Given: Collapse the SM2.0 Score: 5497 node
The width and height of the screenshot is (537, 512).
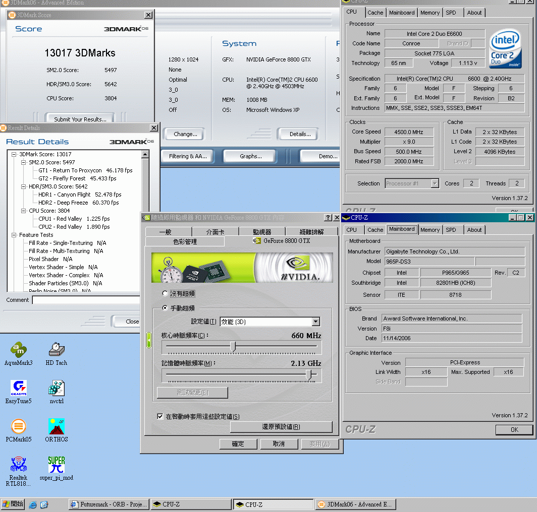Looking at the screenshot, I should [24, 162].
